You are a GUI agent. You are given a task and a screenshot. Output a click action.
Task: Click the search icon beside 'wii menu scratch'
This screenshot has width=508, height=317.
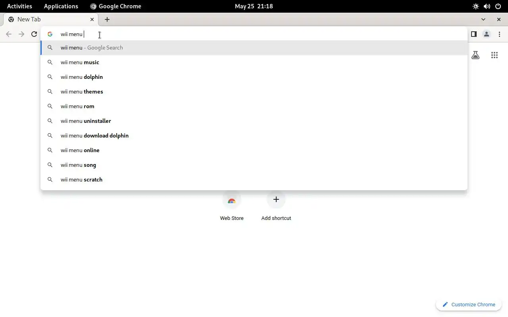click(50, 180)
